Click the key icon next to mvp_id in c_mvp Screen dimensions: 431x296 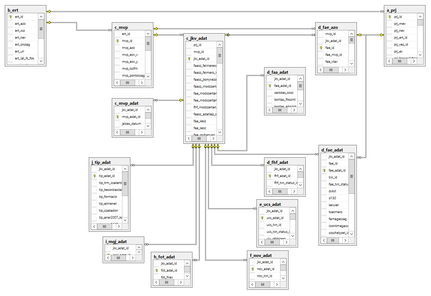click(118, 41)
